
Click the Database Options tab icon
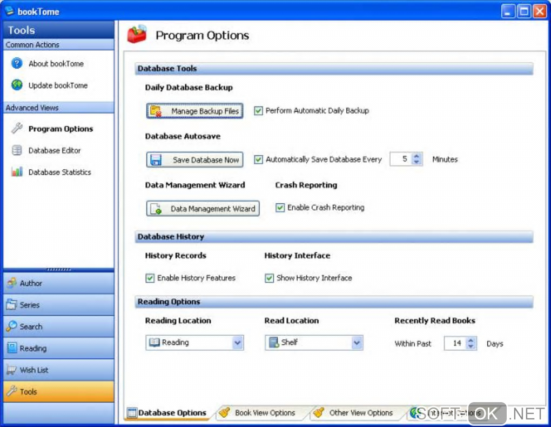132,412
